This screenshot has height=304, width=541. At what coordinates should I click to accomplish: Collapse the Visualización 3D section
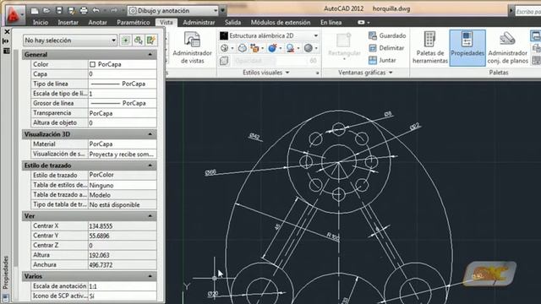(x=150, y=134)
